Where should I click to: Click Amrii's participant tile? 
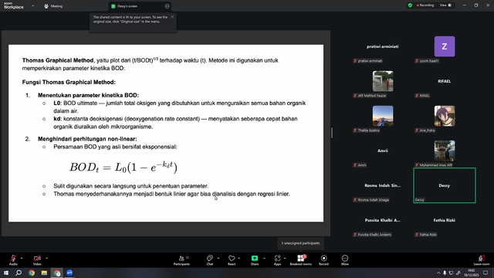click(x=383, y=151)
